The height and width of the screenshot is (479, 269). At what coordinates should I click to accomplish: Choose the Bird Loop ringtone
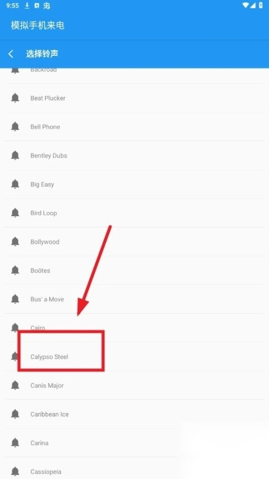pyautogui.click(x=134, y=213)
